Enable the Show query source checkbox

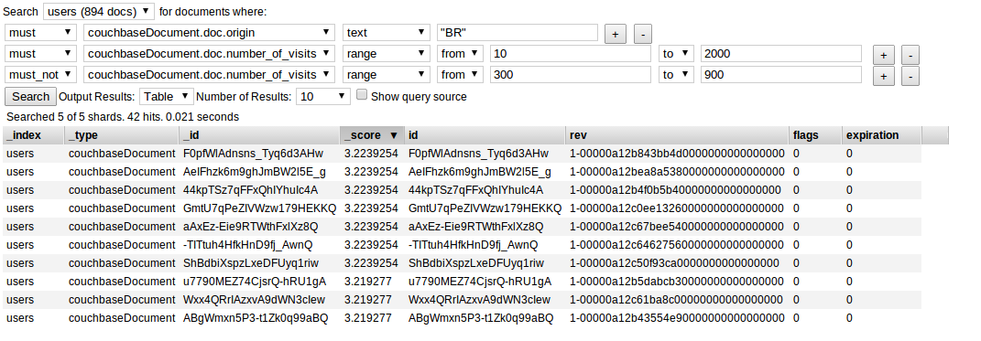(x=361, y=95)
